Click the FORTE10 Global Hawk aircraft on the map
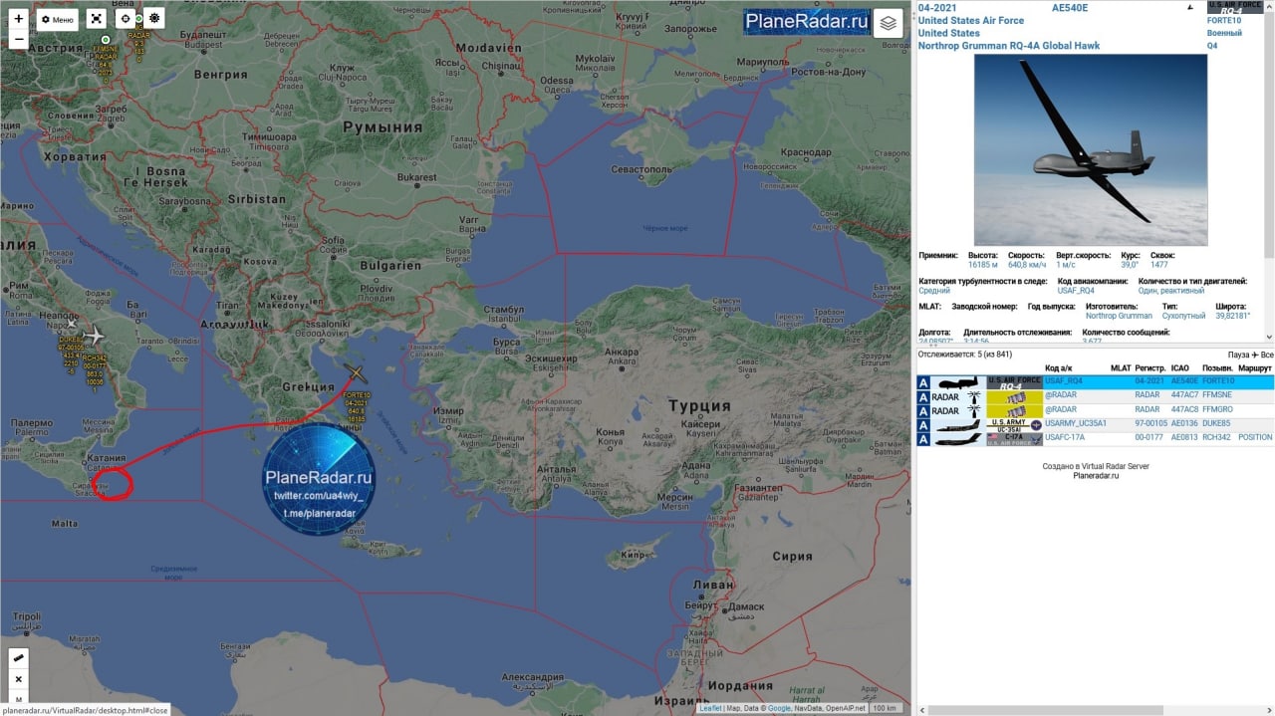The width and height of the screenshot is (1275, 716). click(x=357, y=375)
